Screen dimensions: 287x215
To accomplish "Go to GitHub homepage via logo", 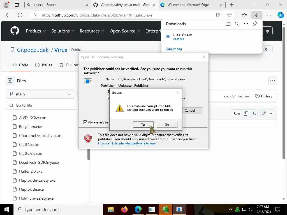I will (15, 31).
